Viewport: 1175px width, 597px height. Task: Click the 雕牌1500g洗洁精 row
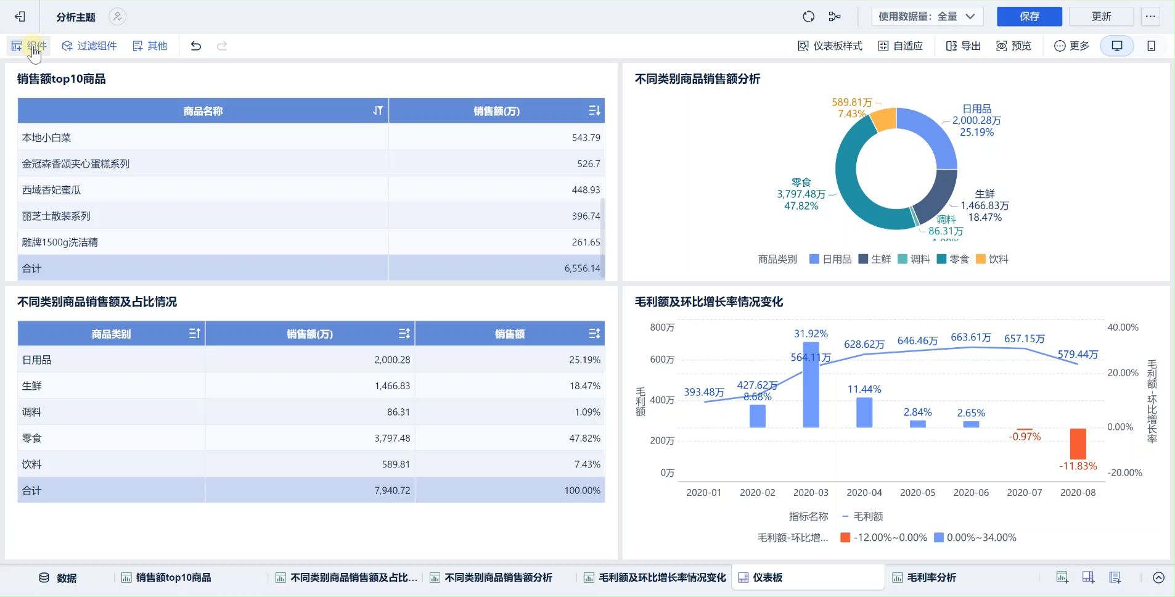[311, 242]
